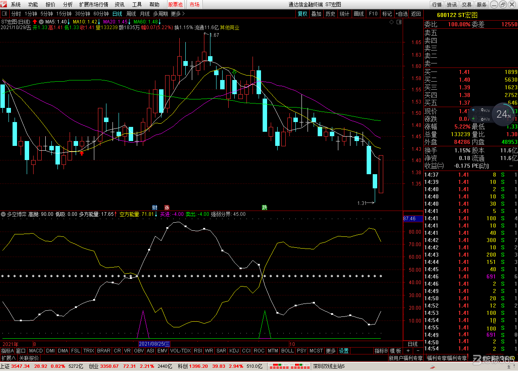Add the stock with +自选
Viewport: 518px width, 371px height.
pyautogui.click(x=402, y=14)
